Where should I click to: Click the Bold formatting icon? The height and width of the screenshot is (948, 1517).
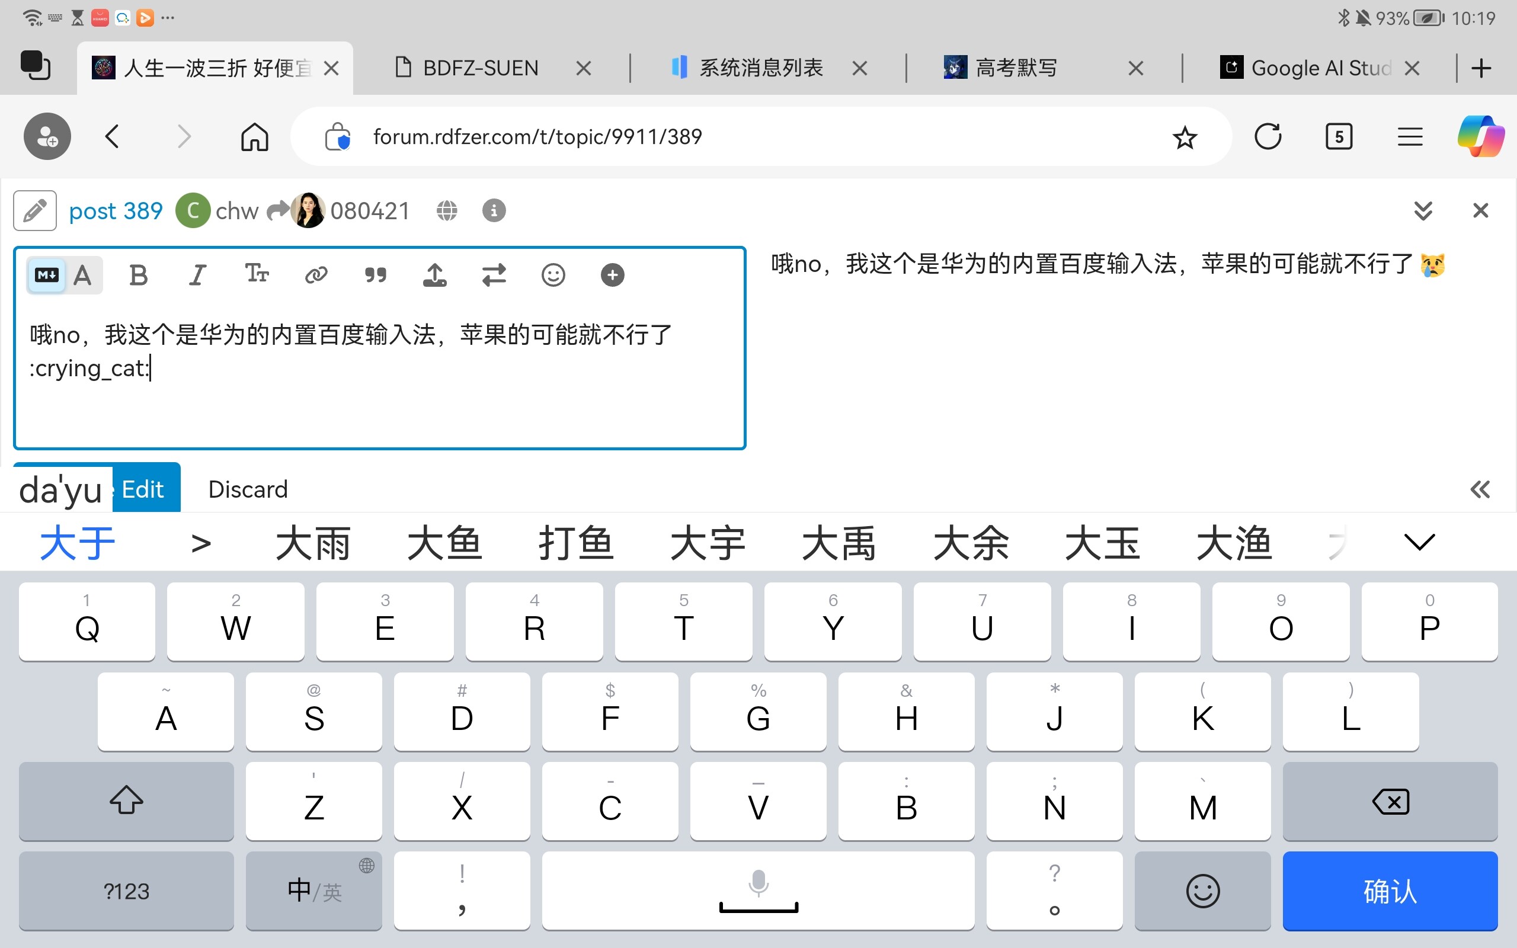139,276
